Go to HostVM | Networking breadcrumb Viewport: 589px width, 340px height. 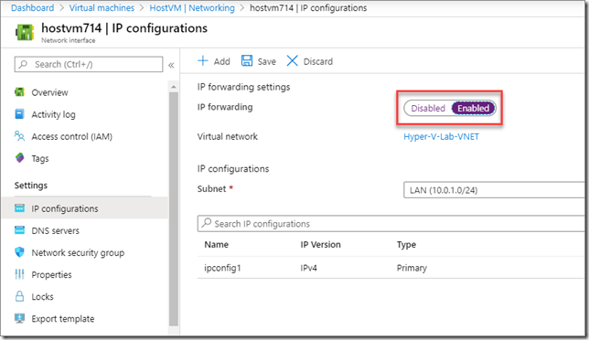tap(192, 8)
